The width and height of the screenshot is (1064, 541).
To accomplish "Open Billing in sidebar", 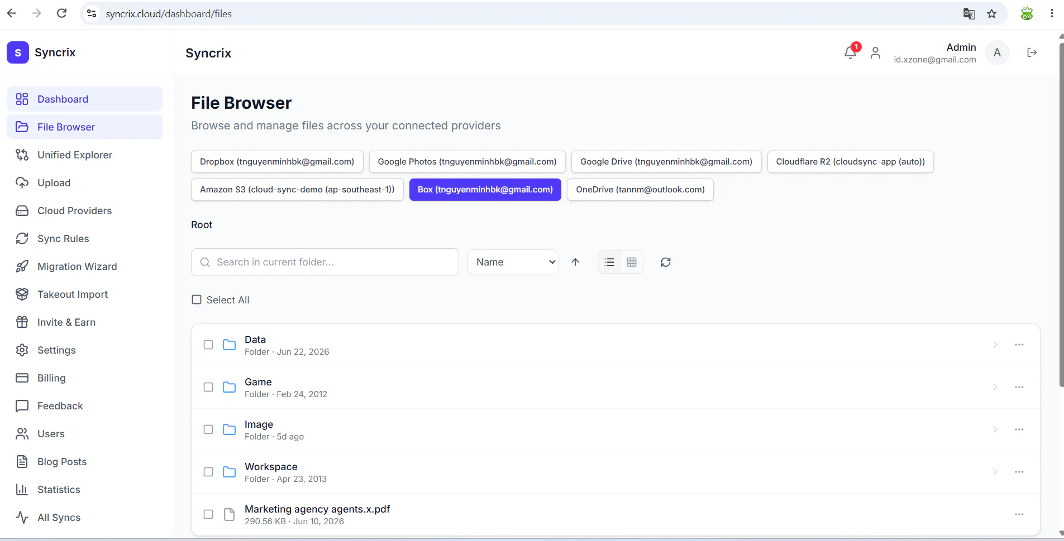I will 84,378.
